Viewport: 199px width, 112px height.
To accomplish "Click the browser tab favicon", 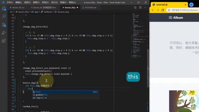I will [x=154, y=5].
